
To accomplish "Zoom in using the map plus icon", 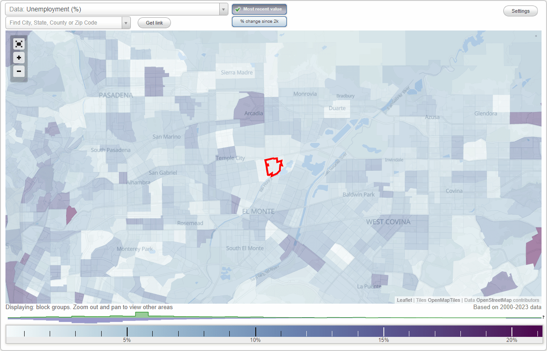I will [19, 57].
